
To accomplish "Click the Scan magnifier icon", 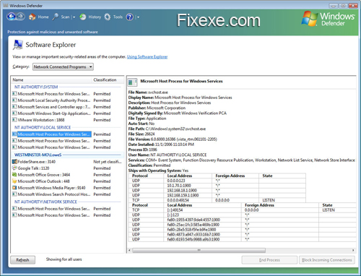I will pyautogui.click(x=56, y=17).
